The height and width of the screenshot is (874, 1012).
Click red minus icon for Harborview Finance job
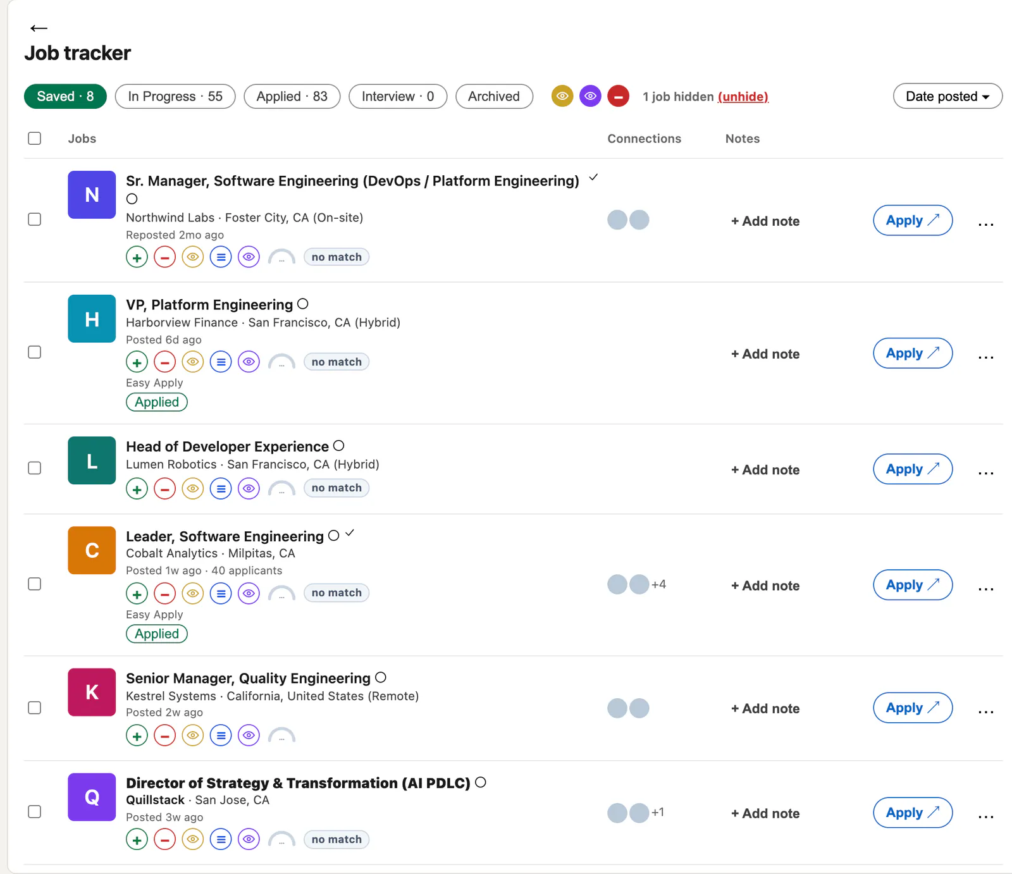click(164, 362)
